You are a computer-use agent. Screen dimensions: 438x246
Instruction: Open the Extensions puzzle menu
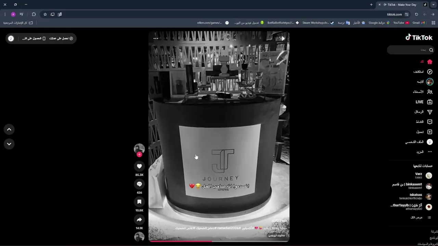coord(34,14)
